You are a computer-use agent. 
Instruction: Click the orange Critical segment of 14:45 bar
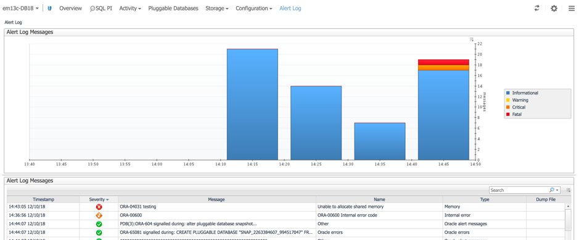click(443, 68)
